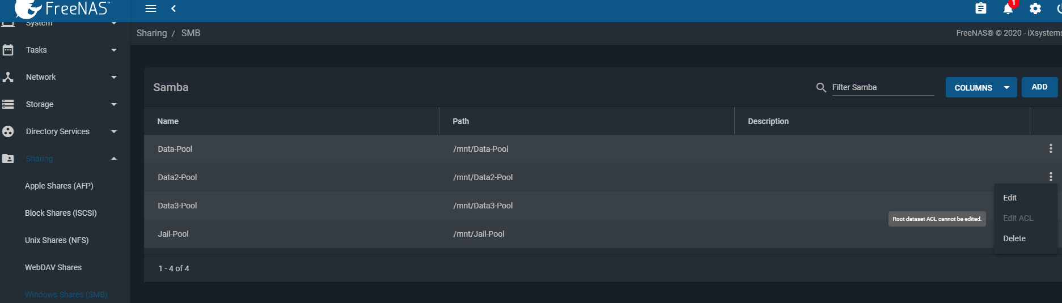Open the COLUMNS dropdown

point(981,87)
